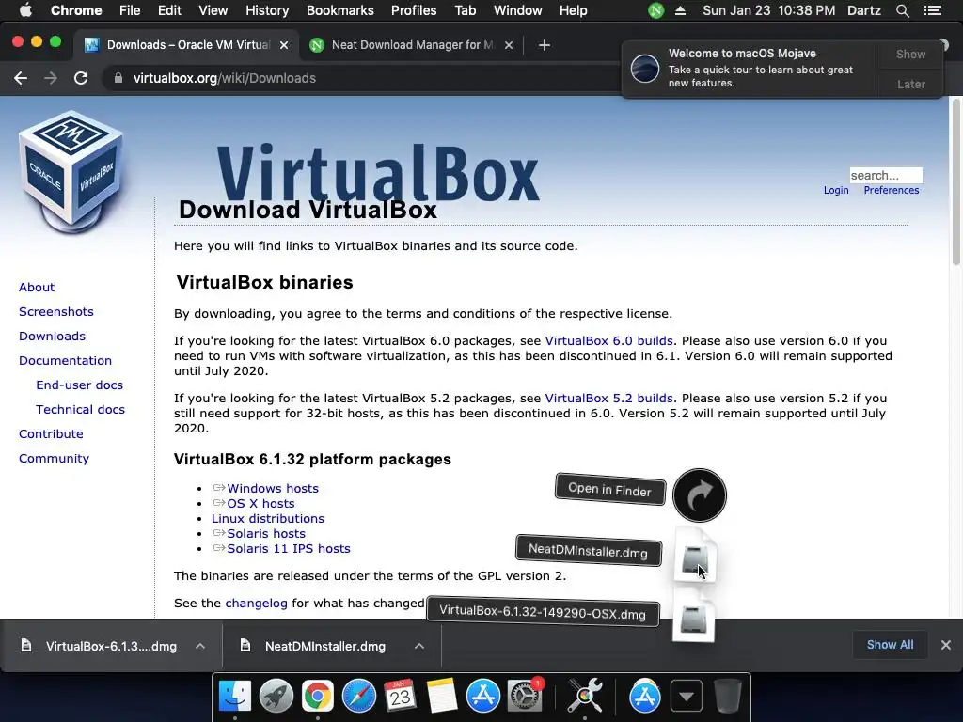Open Calendar icon showing 23

(400, 697)
